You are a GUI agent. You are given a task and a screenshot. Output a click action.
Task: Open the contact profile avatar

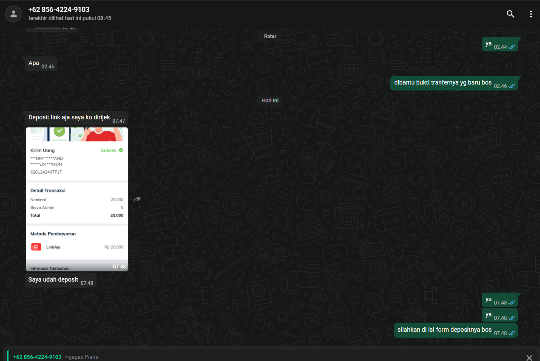tap(14, 14)
